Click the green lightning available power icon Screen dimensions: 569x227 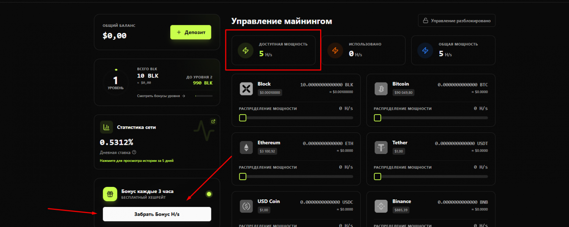pos(245,50)
